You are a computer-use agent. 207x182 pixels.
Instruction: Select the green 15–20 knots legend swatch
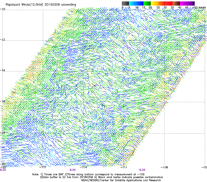click(x=147, y=3)
